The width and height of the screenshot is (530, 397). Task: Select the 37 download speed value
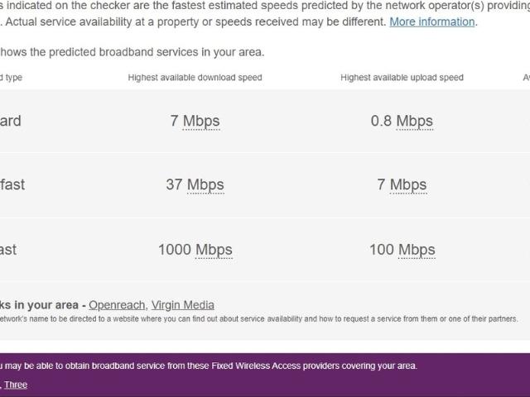(x=174, y=184)
